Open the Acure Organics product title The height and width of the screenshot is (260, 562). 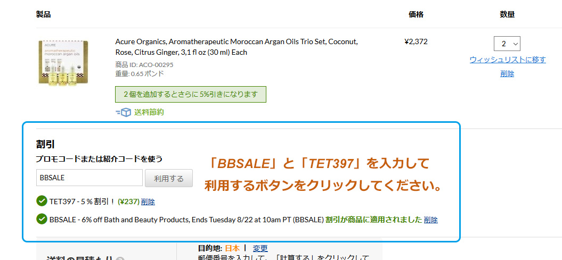click(237, 47)
